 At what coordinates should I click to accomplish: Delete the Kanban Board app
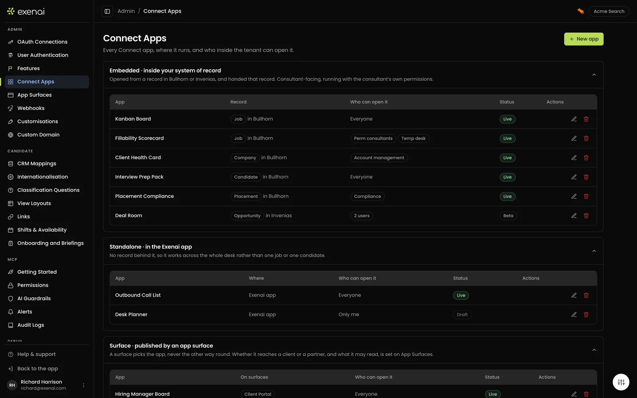[586, 119]
